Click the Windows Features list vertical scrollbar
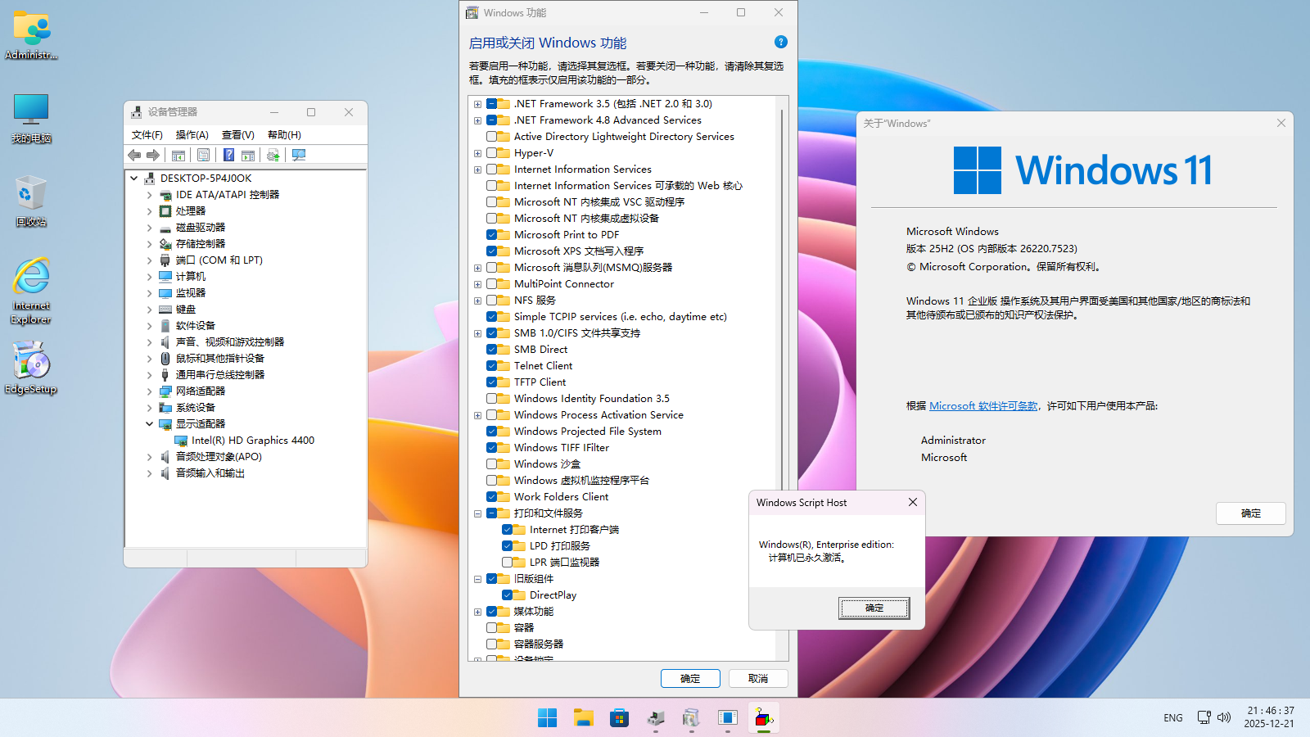Screen dimensions: 1310x737 pos(782,299)
